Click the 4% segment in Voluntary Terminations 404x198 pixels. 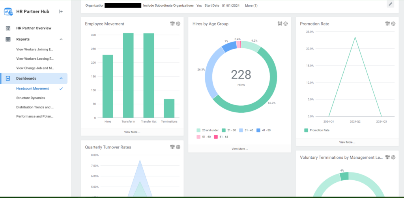coord(344,176)
